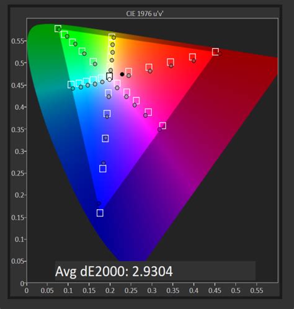Click the 0.55 label on the horizontal axis
This screenshot has width=294, height=309.
point(256,290)
